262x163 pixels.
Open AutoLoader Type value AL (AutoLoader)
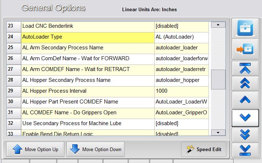click(181, 37)
